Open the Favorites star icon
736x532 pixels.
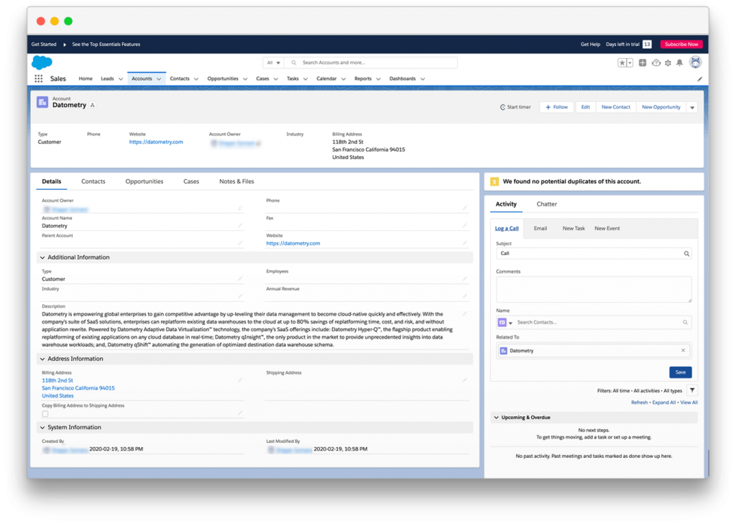point(622,63)
